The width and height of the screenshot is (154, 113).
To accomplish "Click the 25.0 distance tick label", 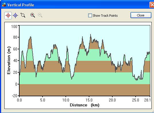I will click(x=136, y=100).
